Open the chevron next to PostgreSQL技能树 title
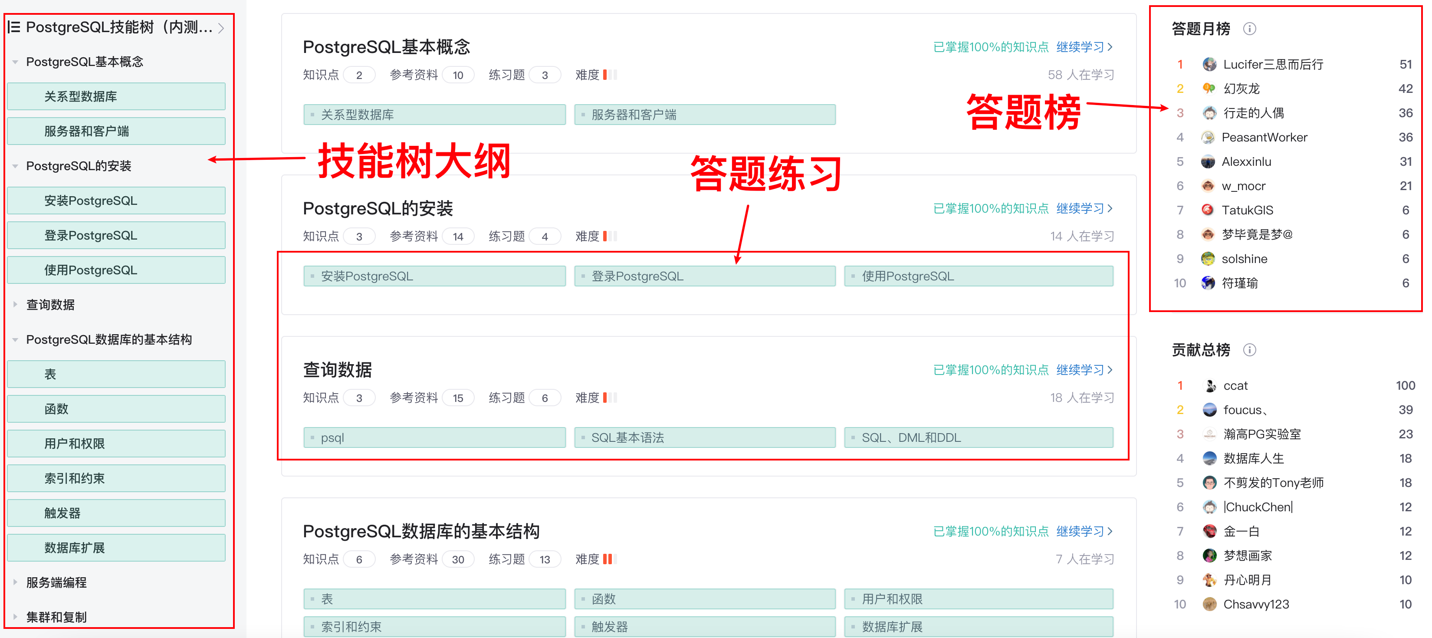This screenshot has height=638, width=1432. coord(221,28)
